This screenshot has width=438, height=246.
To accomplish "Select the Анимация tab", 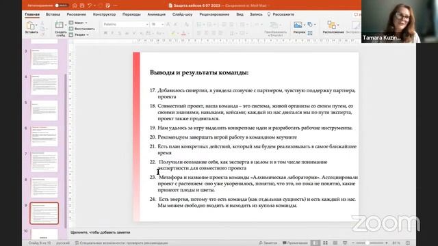I will pyautogui.click(x=157, y=14).
